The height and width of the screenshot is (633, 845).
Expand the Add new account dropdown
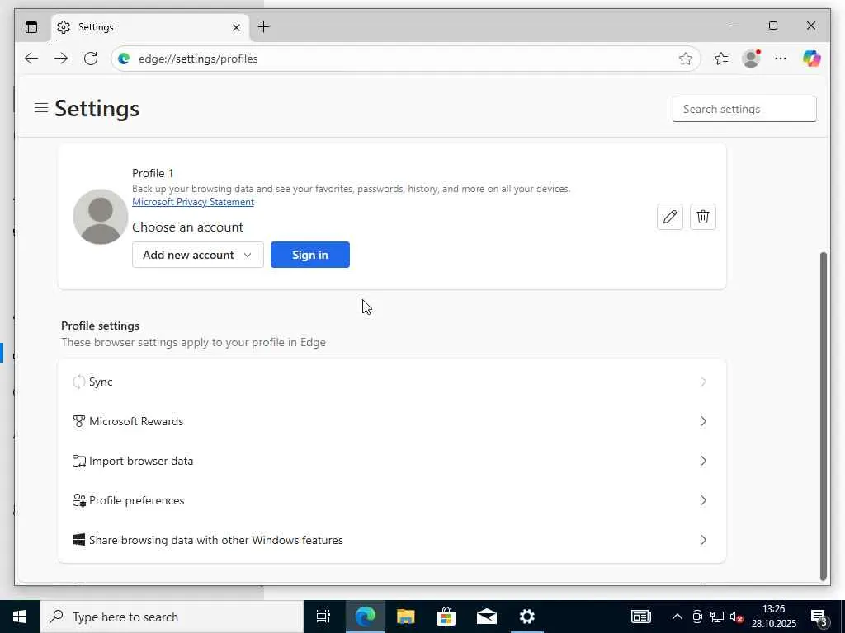click(198, 255)
